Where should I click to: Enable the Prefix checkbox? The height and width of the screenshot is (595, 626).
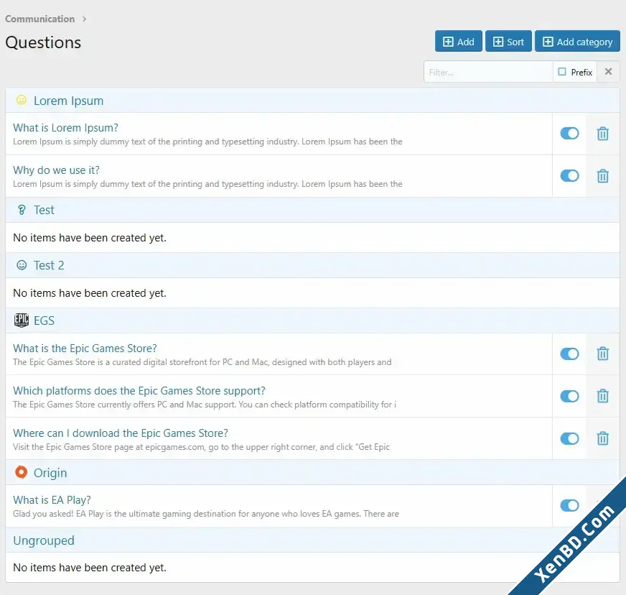562,72
